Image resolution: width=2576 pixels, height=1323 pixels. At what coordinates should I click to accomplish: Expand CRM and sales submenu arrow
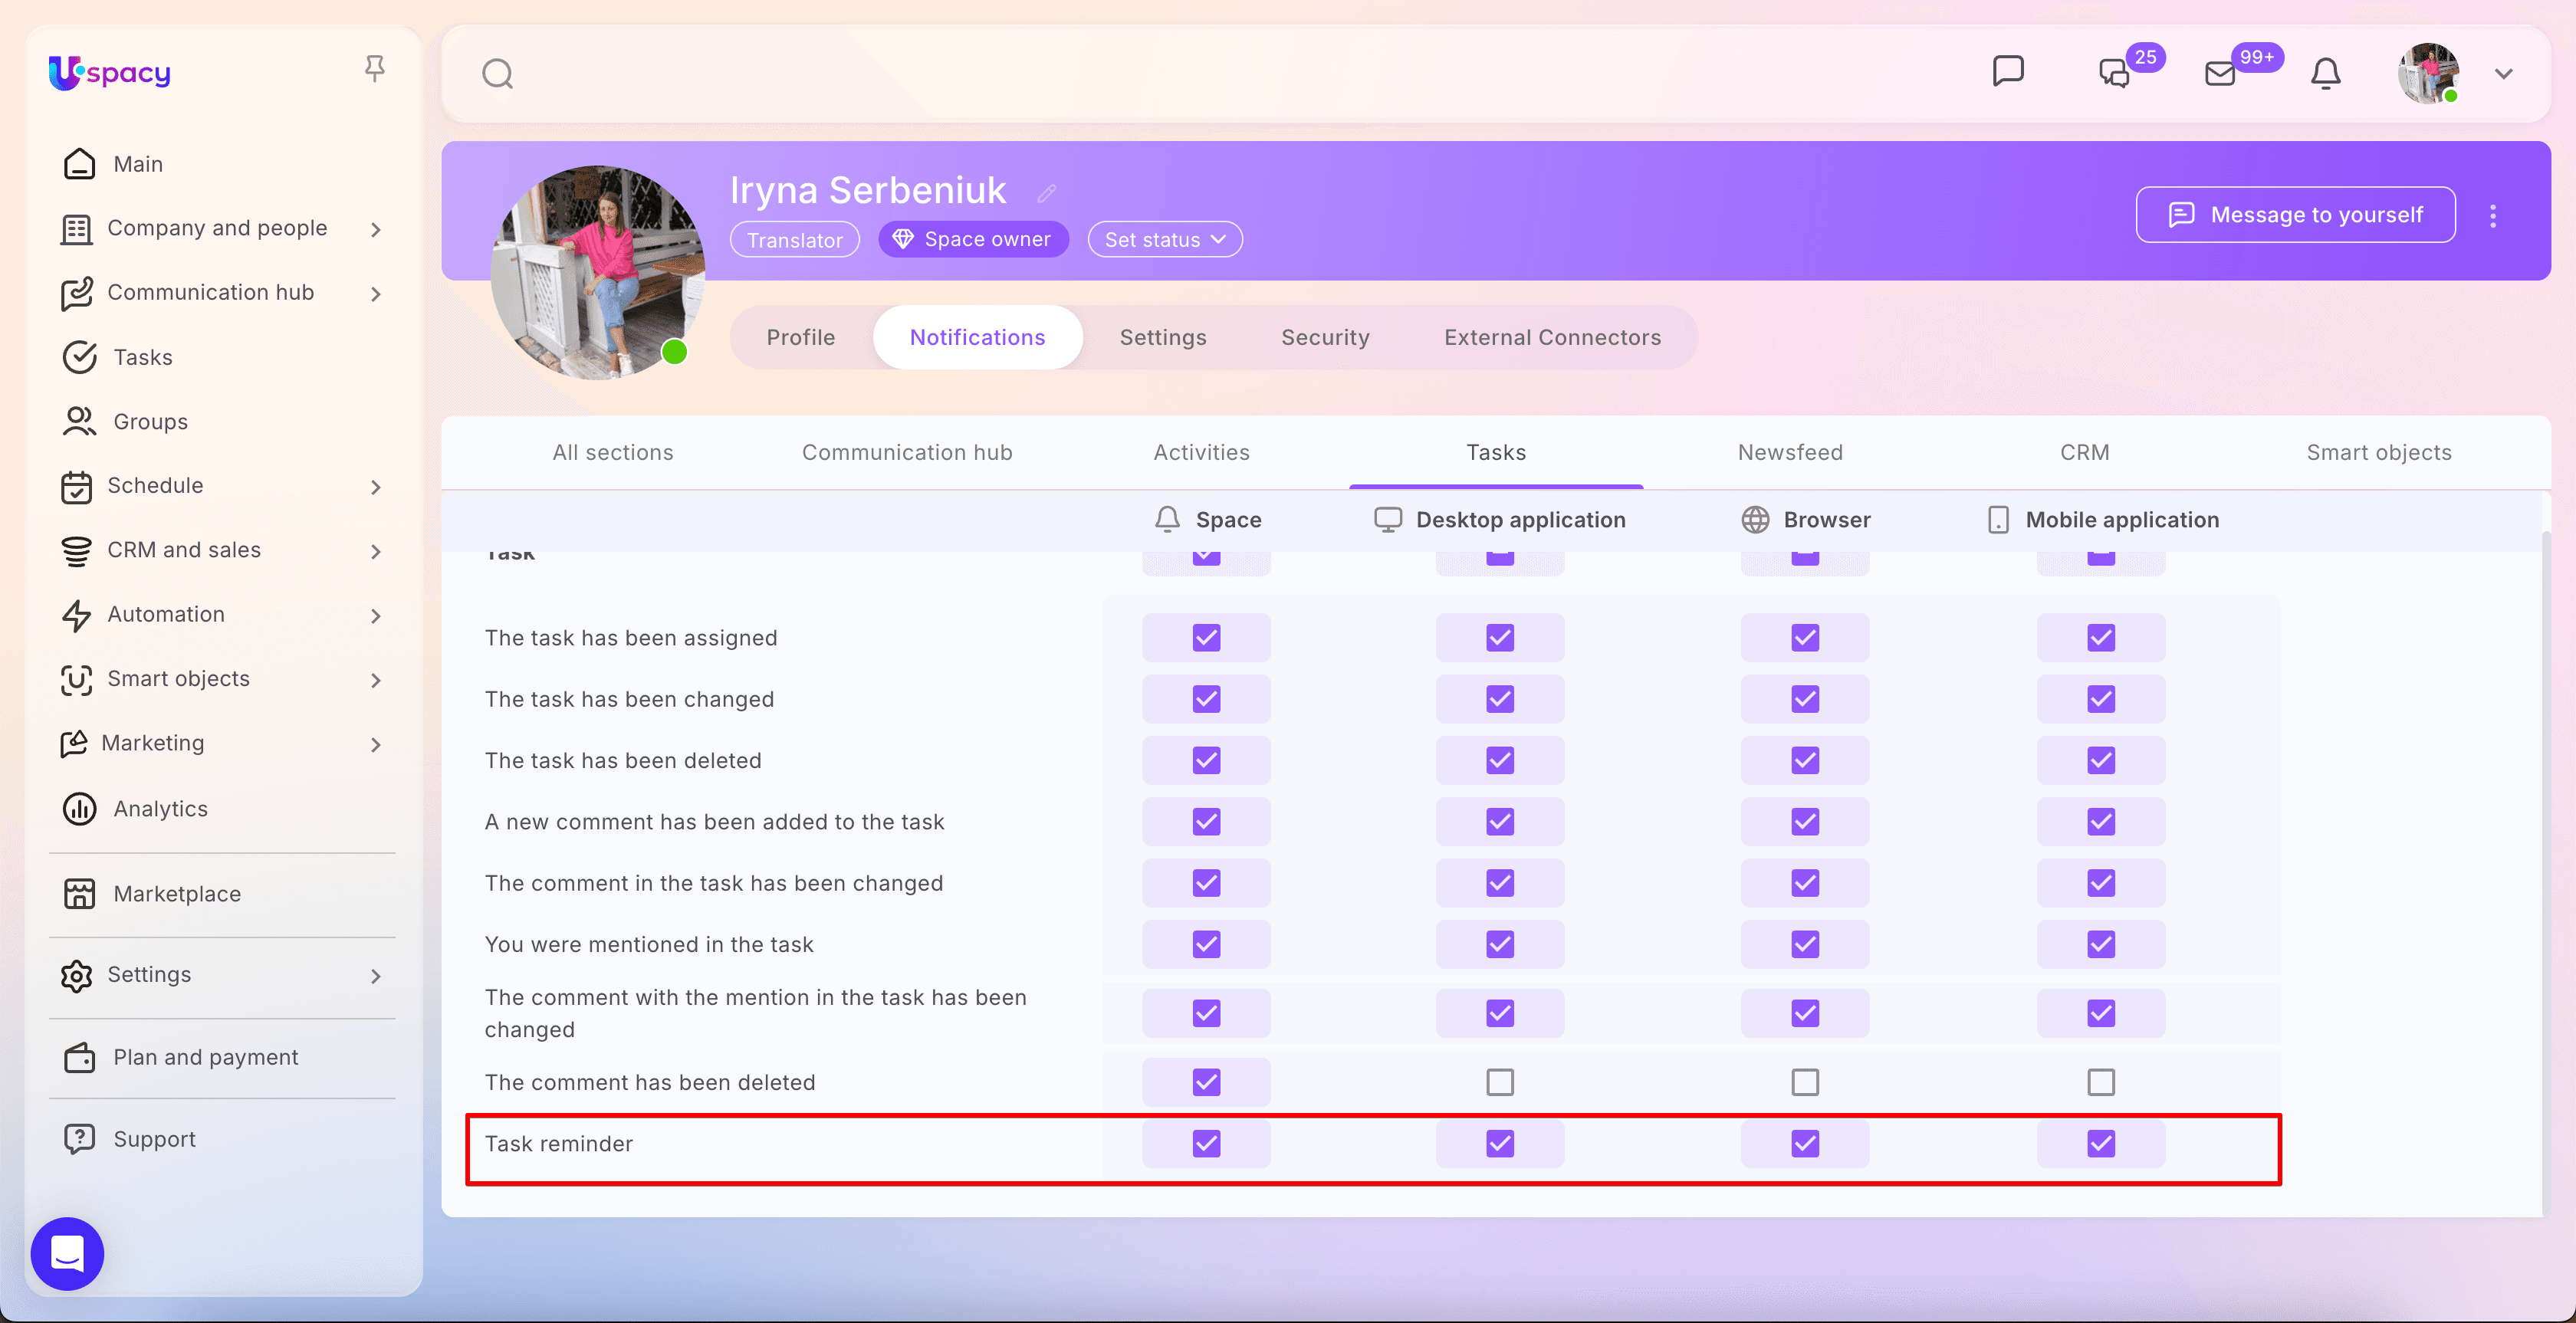click(x=375, y=551)
